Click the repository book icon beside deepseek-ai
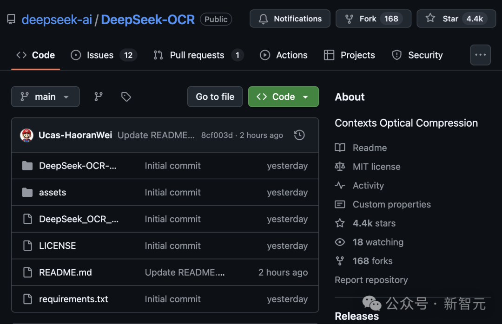The height and width of the screenshot is (324, 502). (x=11, y=19)
